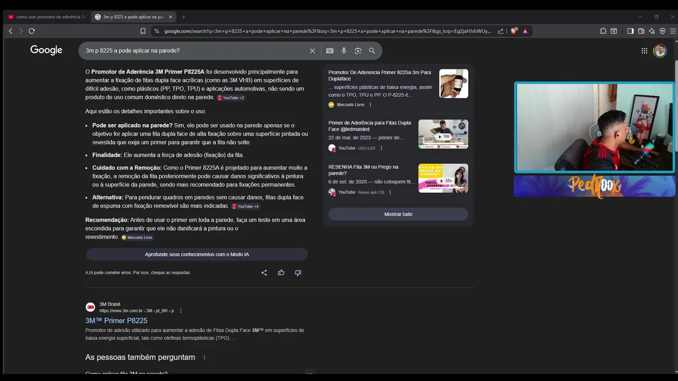
Task: Open the '3M™ Primer P8225' result link
Action: coord(117,321)
